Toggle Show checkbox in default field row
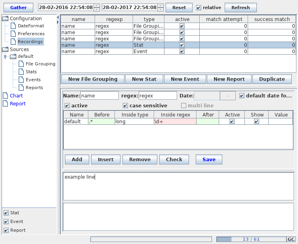 (256, 122)
